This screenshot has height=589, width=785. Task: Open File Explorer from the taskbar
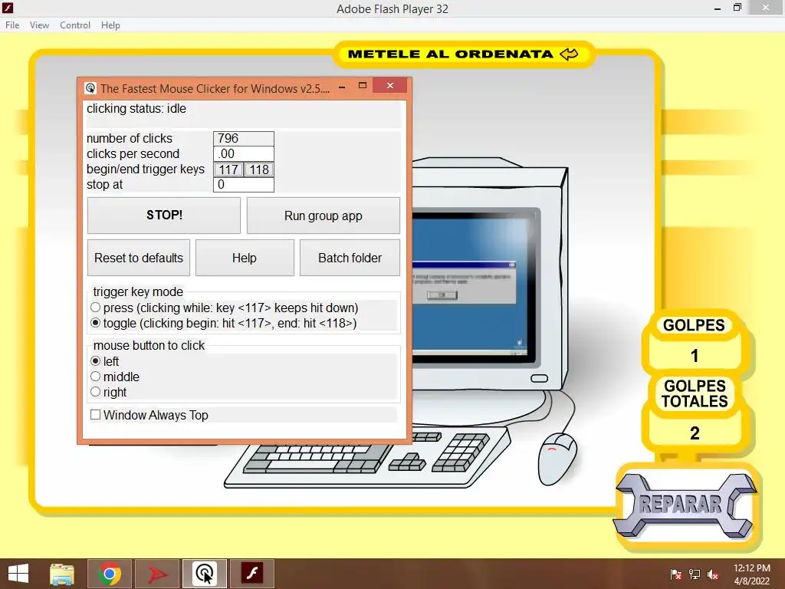point(61,574)
